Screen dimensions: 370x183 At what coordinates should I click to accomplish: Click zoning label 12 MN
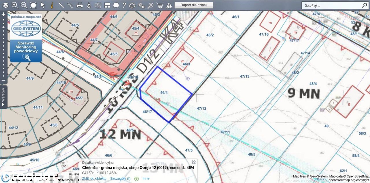click(120, 135)
